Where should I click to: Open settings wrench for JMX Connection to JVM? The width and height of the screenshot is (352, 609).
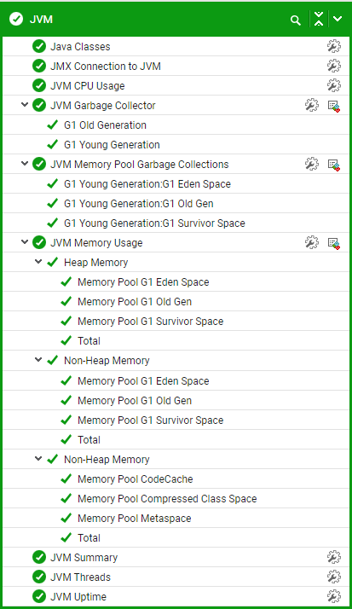(334, 66)
